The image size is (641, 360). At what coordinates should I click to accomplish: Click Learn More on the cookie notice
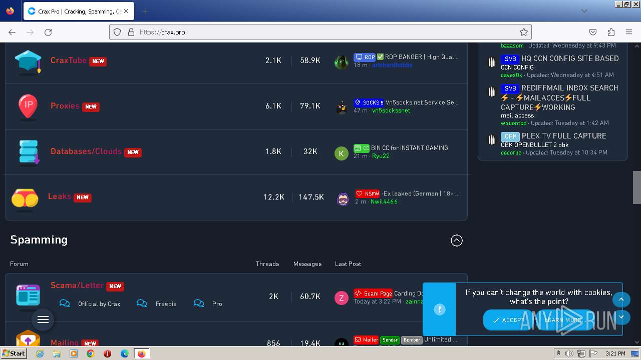point(563,320)
